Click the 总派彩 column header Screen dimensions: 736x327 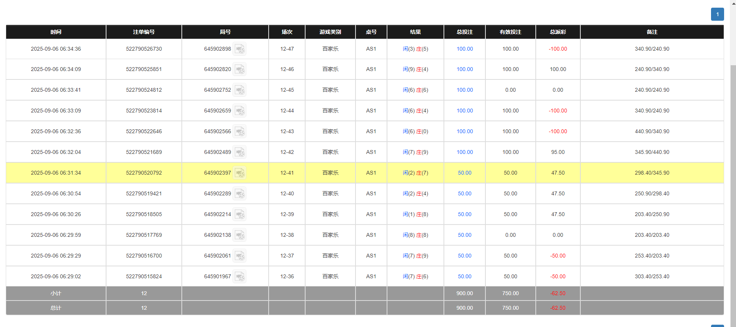(x=558, y=32)
